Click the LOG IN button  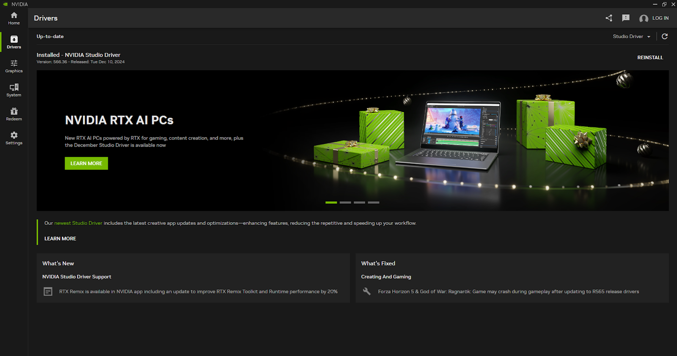pyautogui.click(x=660, y=18)
